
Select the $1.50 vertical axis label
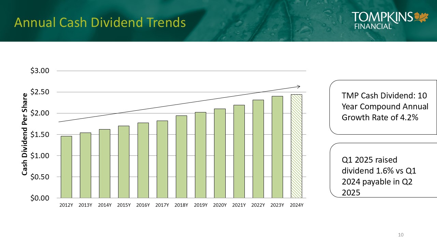40,135
